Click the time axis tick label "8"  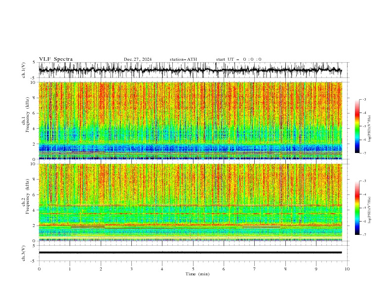click(x=285, y=269)
